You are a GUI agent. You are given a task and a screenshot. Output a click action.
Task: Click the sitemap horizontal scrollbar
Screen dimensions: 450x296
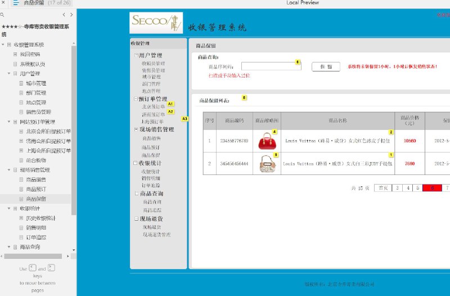[33, 256]
